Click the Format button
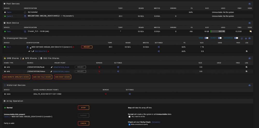Image resolution: width=259 pixels, height=128 pixels. coord(83,116)
